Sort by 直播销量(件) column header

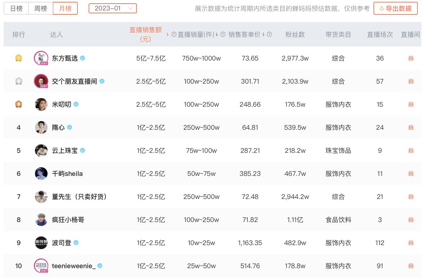(196, 35)
